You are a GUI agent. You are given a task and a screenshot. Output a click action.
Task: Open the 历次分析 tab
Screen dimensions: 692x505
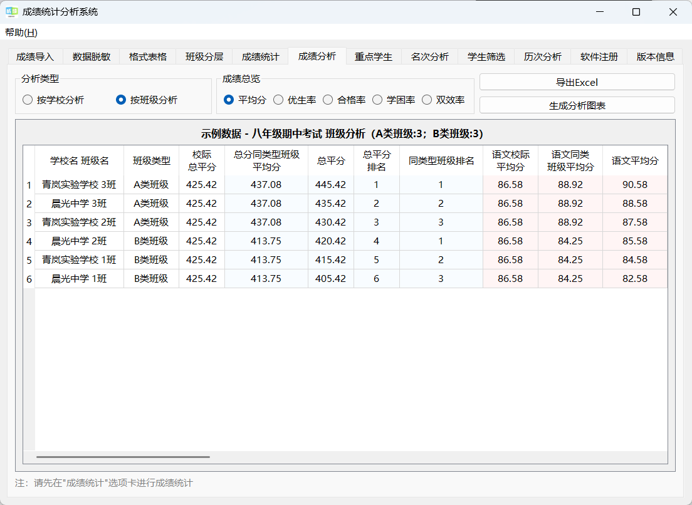[543, 57]
